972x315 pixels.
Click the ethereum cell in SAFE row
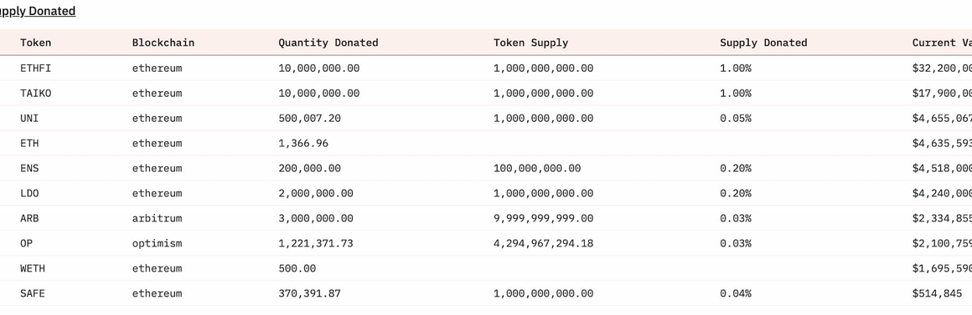tap(157, 293)
